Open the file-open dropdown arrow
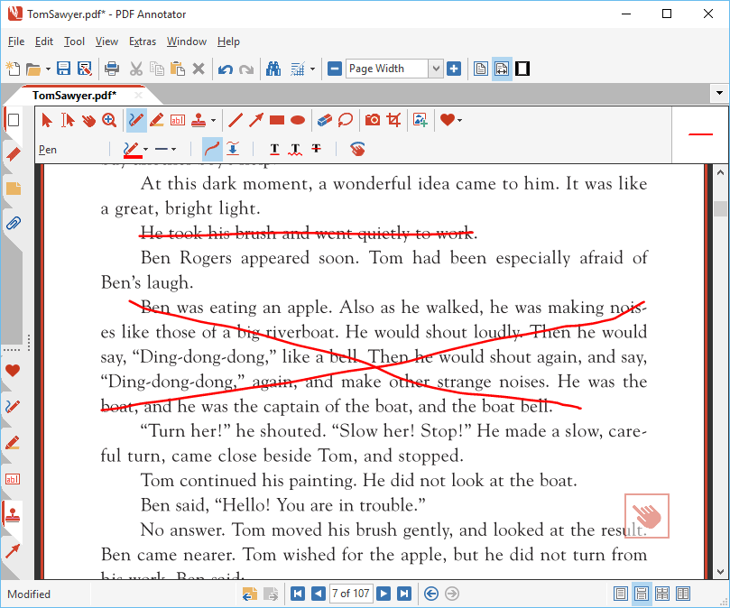This screenshot has width=730, height=608. (x=48, y=69)
